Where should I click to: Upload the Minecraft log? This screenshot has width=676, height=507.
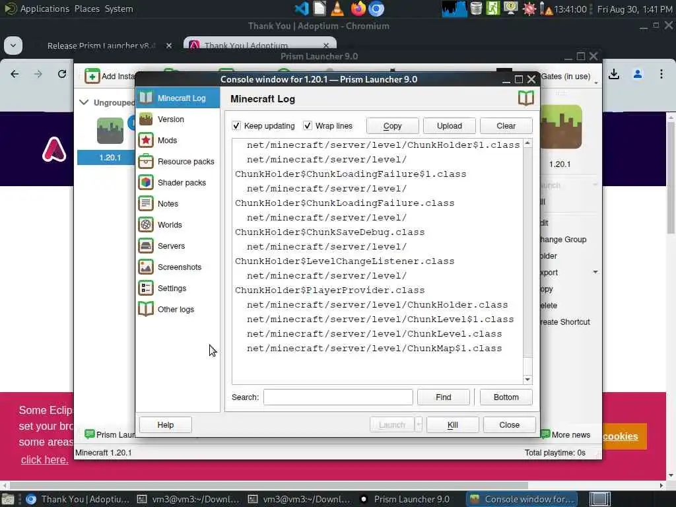(449, 126)
